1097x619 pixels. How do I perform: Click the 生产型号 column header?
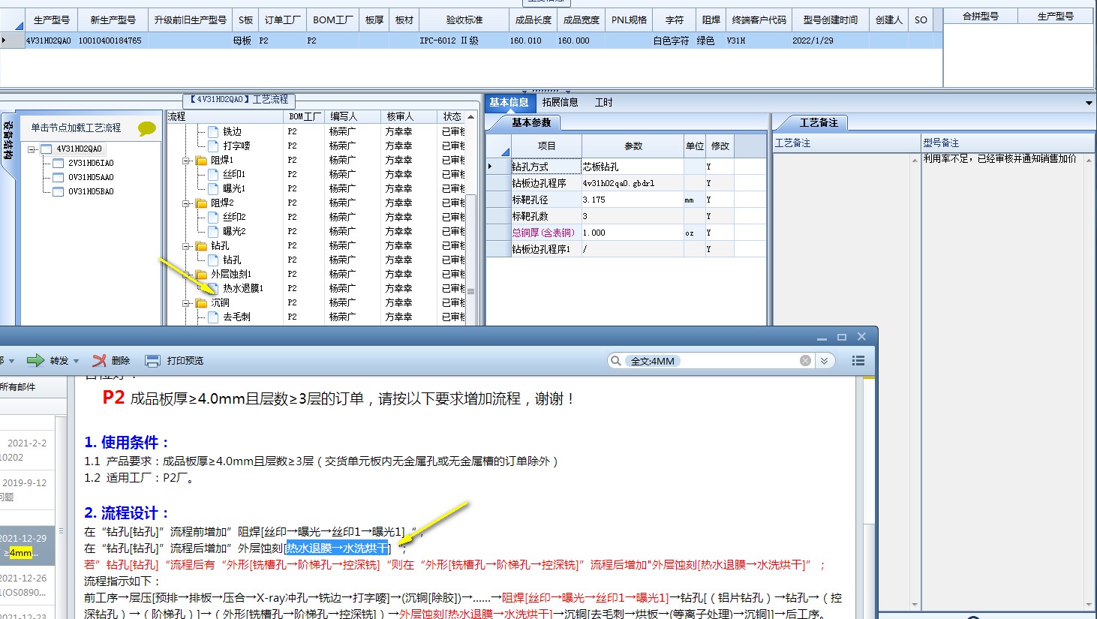[x=52, y=20]
